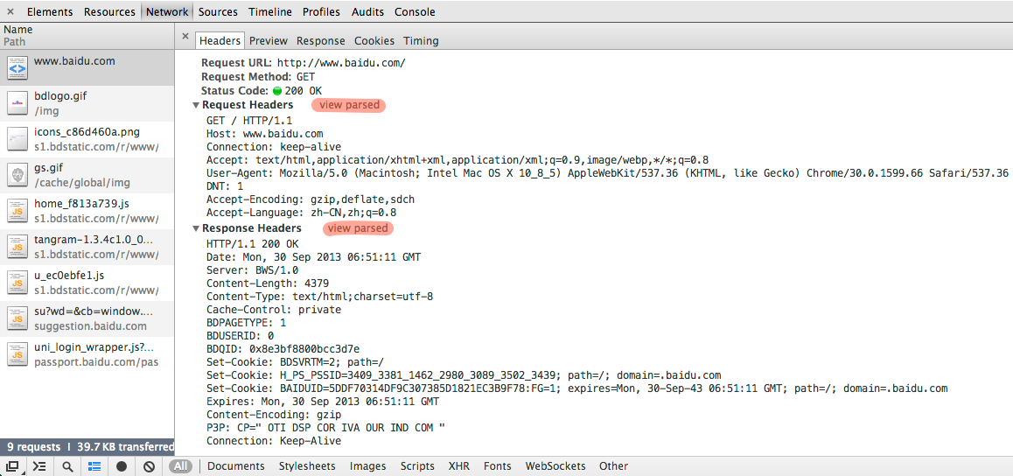Select the www.baidu.com request name
The image size is (1013, 476).
pos(74,61)
